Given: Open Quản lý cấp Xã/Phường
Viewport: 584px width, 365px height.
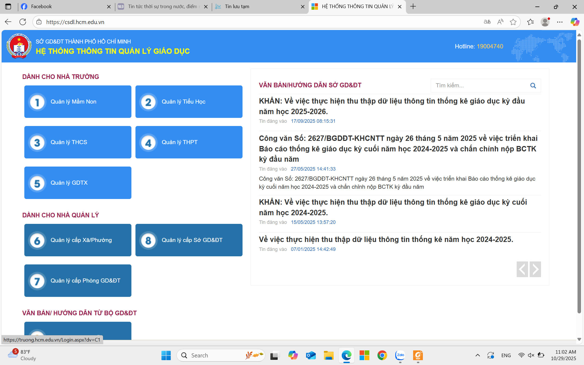Looking at the screenshot, I should (x=78, y=240).
